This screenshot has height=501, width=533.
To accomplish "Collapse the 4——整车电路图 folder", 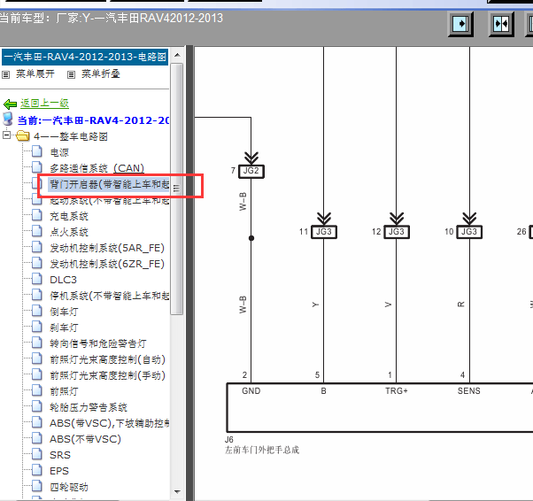I will [x=6, y=135].
